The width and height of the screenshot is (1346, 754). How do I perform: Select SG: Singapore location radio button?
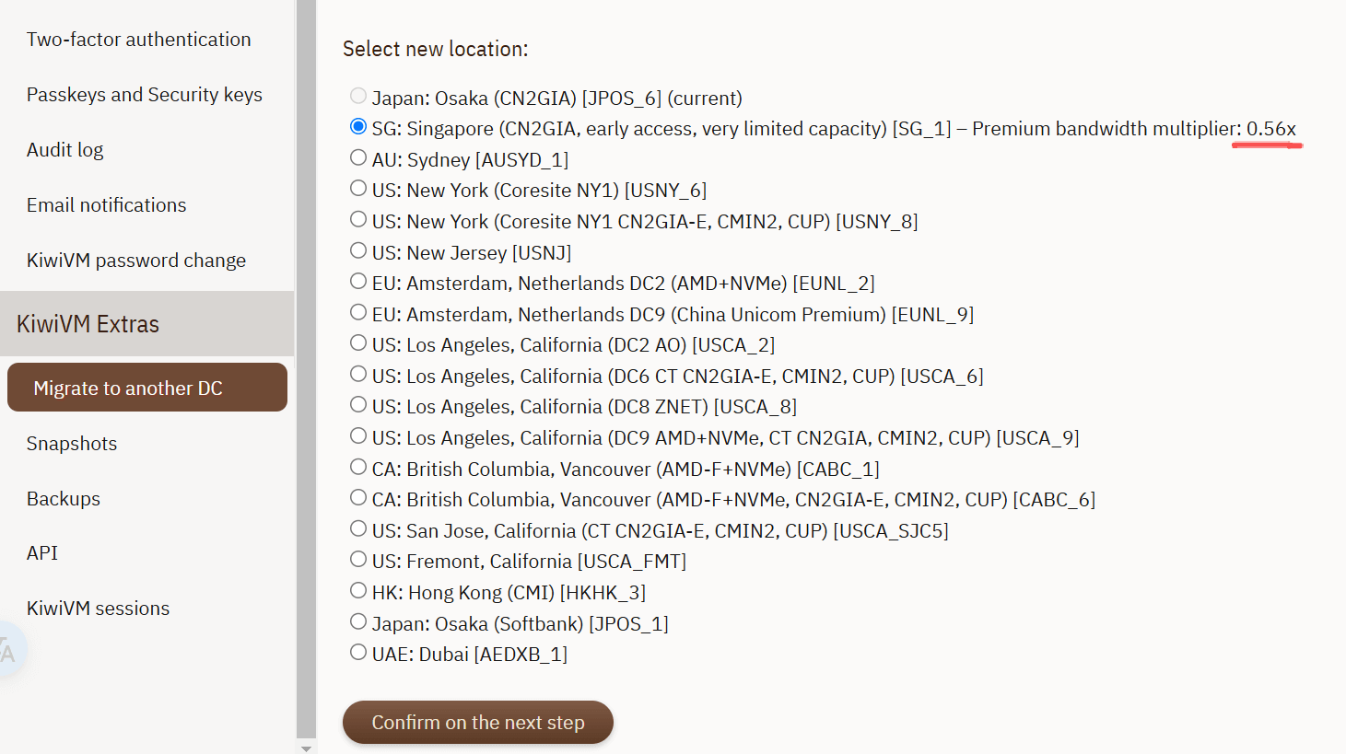[358, 127]
